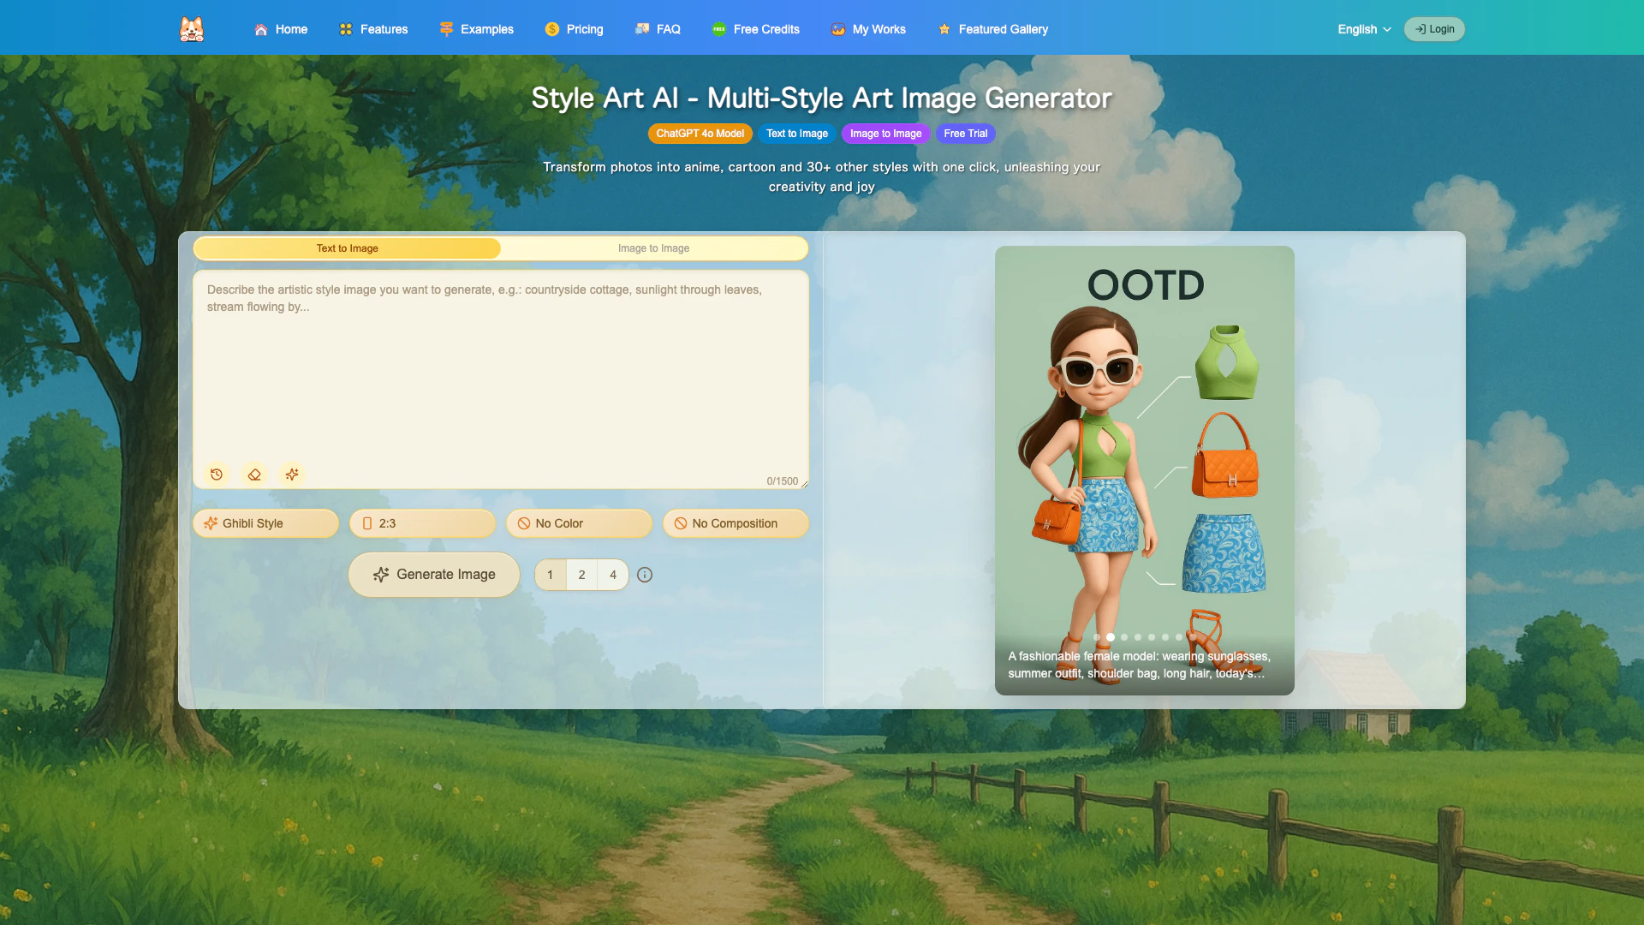Screen dimensions: 1644x925
Task: Click the prompt history clock icon
Action: tap(217, 474)
